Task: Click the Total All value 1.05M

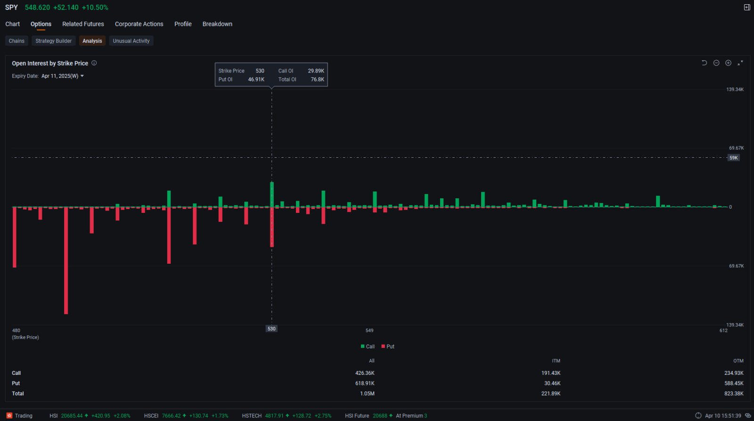Action: [368, 394]
